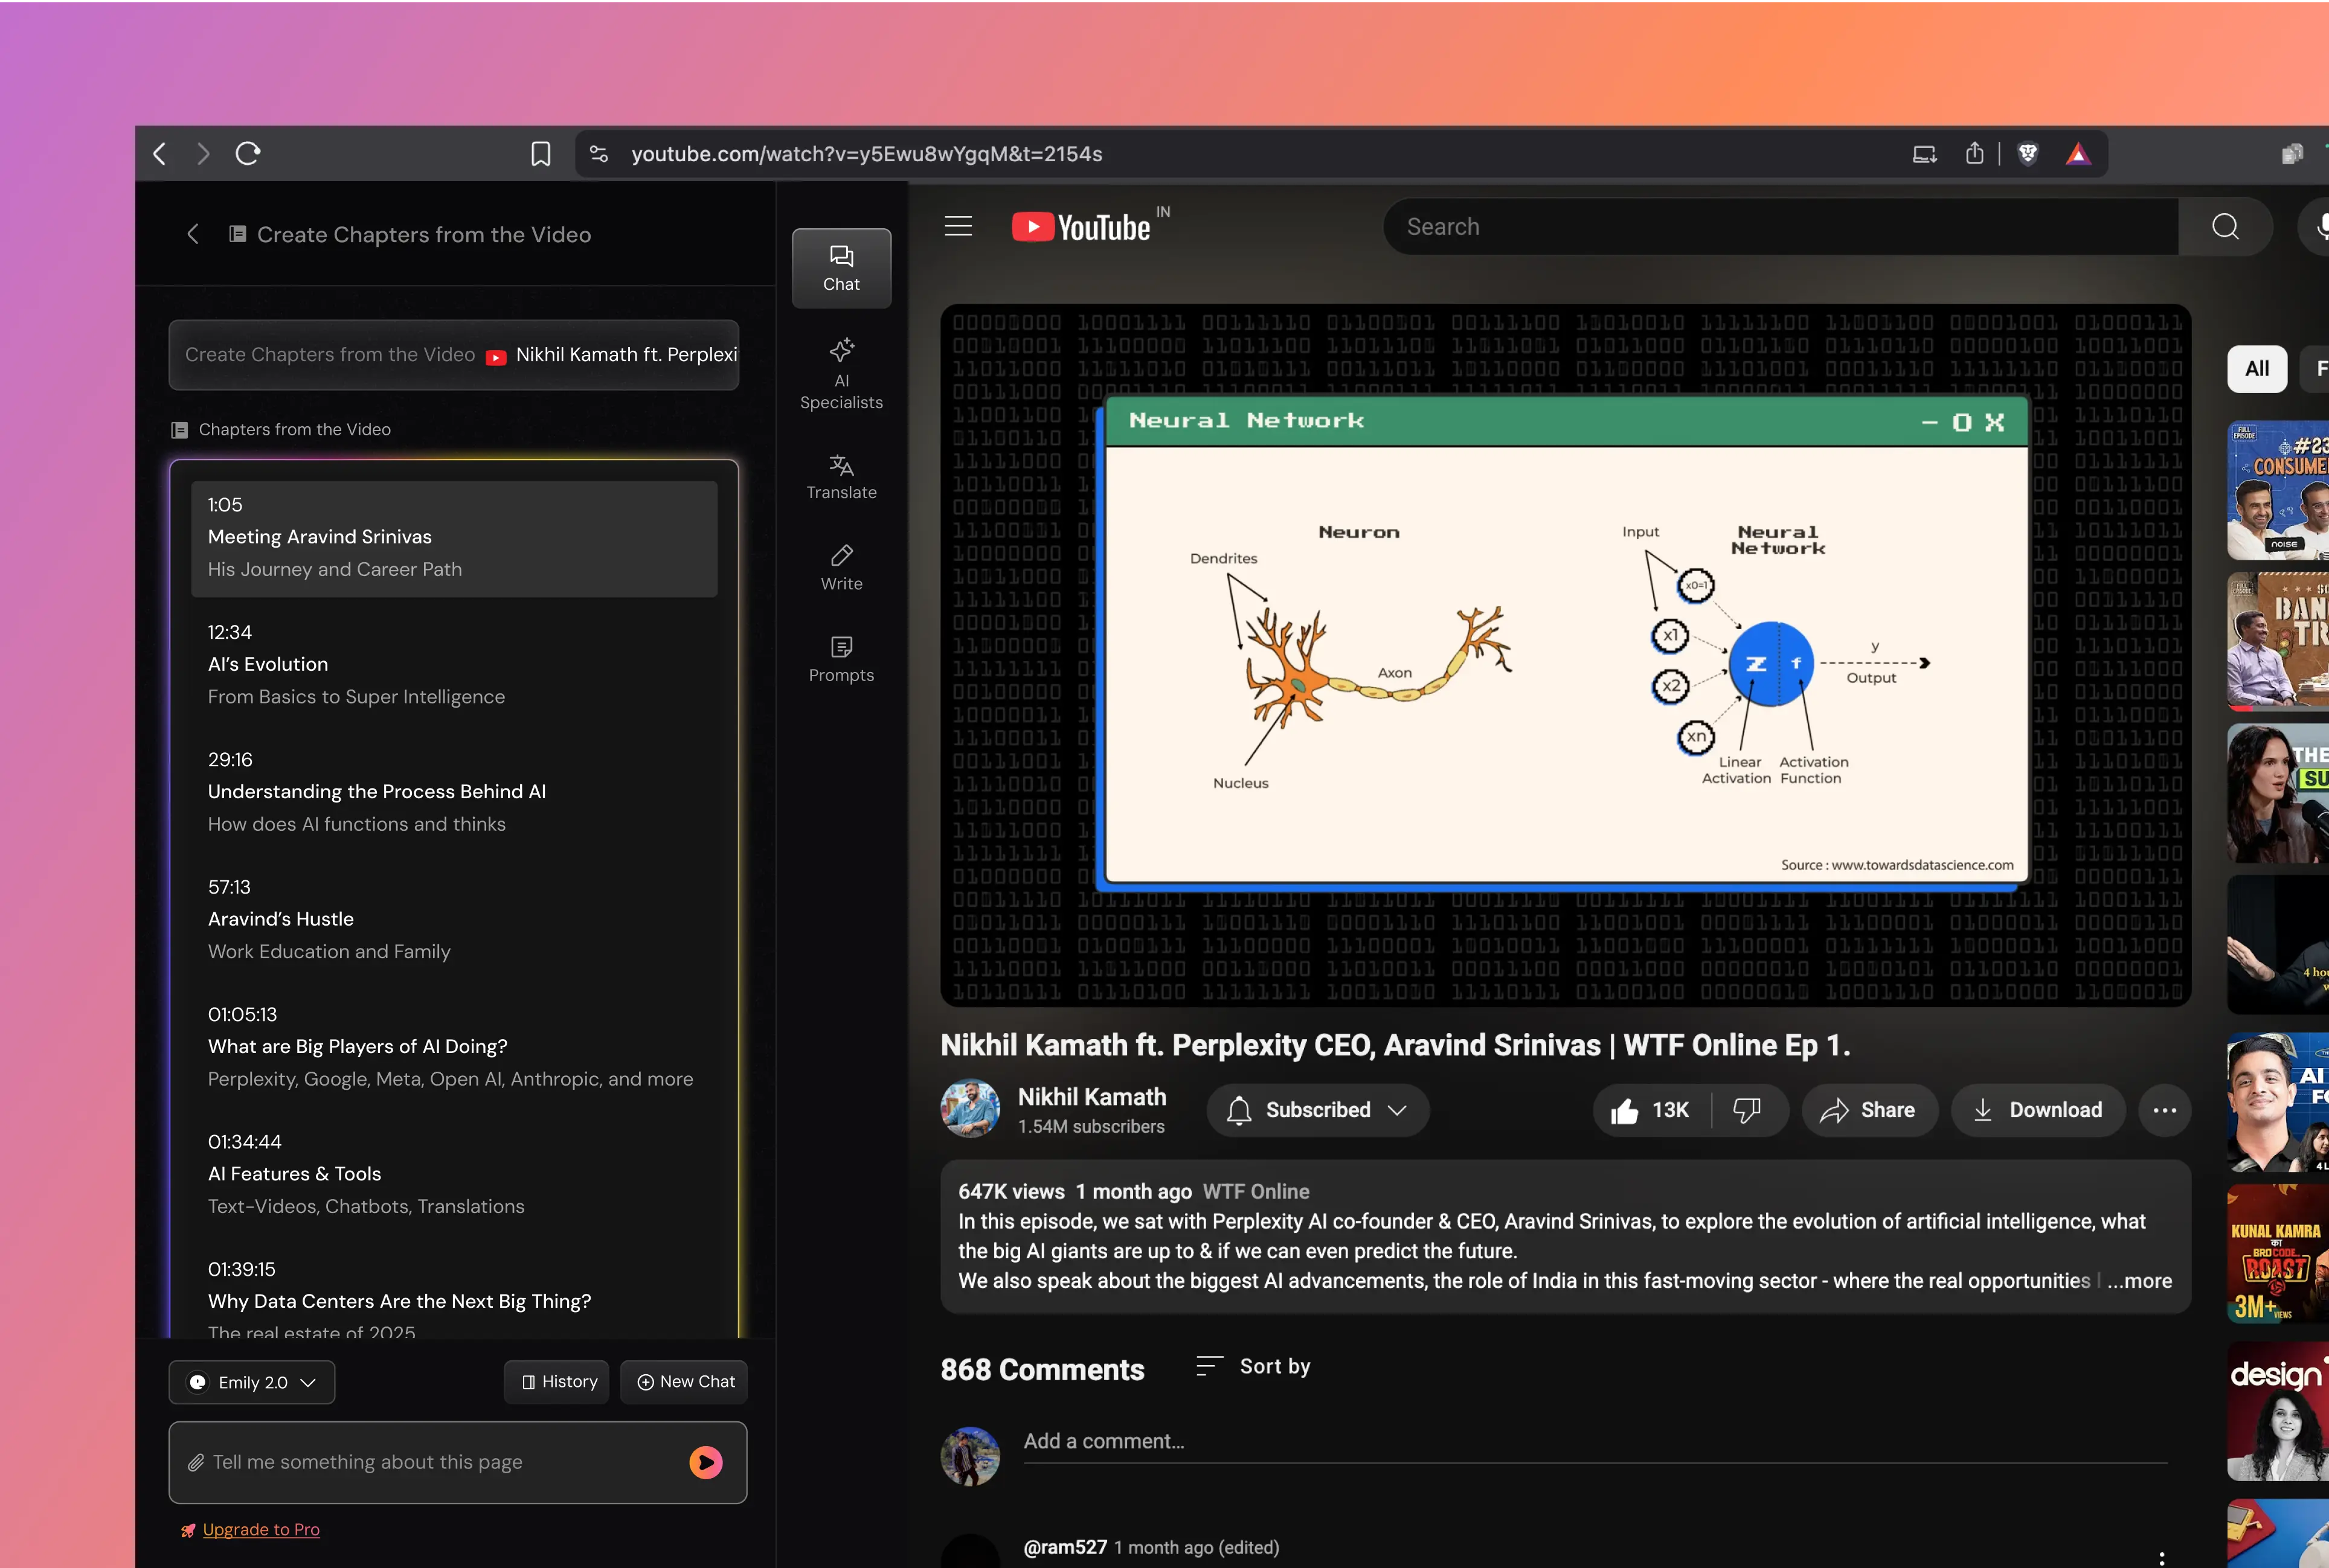2329x1568 pixels.
Task: Start a New Chat
Action: (x=686, y=1382)
